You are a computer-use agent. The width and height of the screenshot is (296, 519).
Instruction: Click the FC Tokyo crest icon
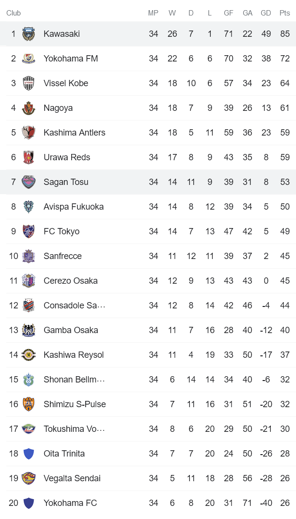pos(29,231)
